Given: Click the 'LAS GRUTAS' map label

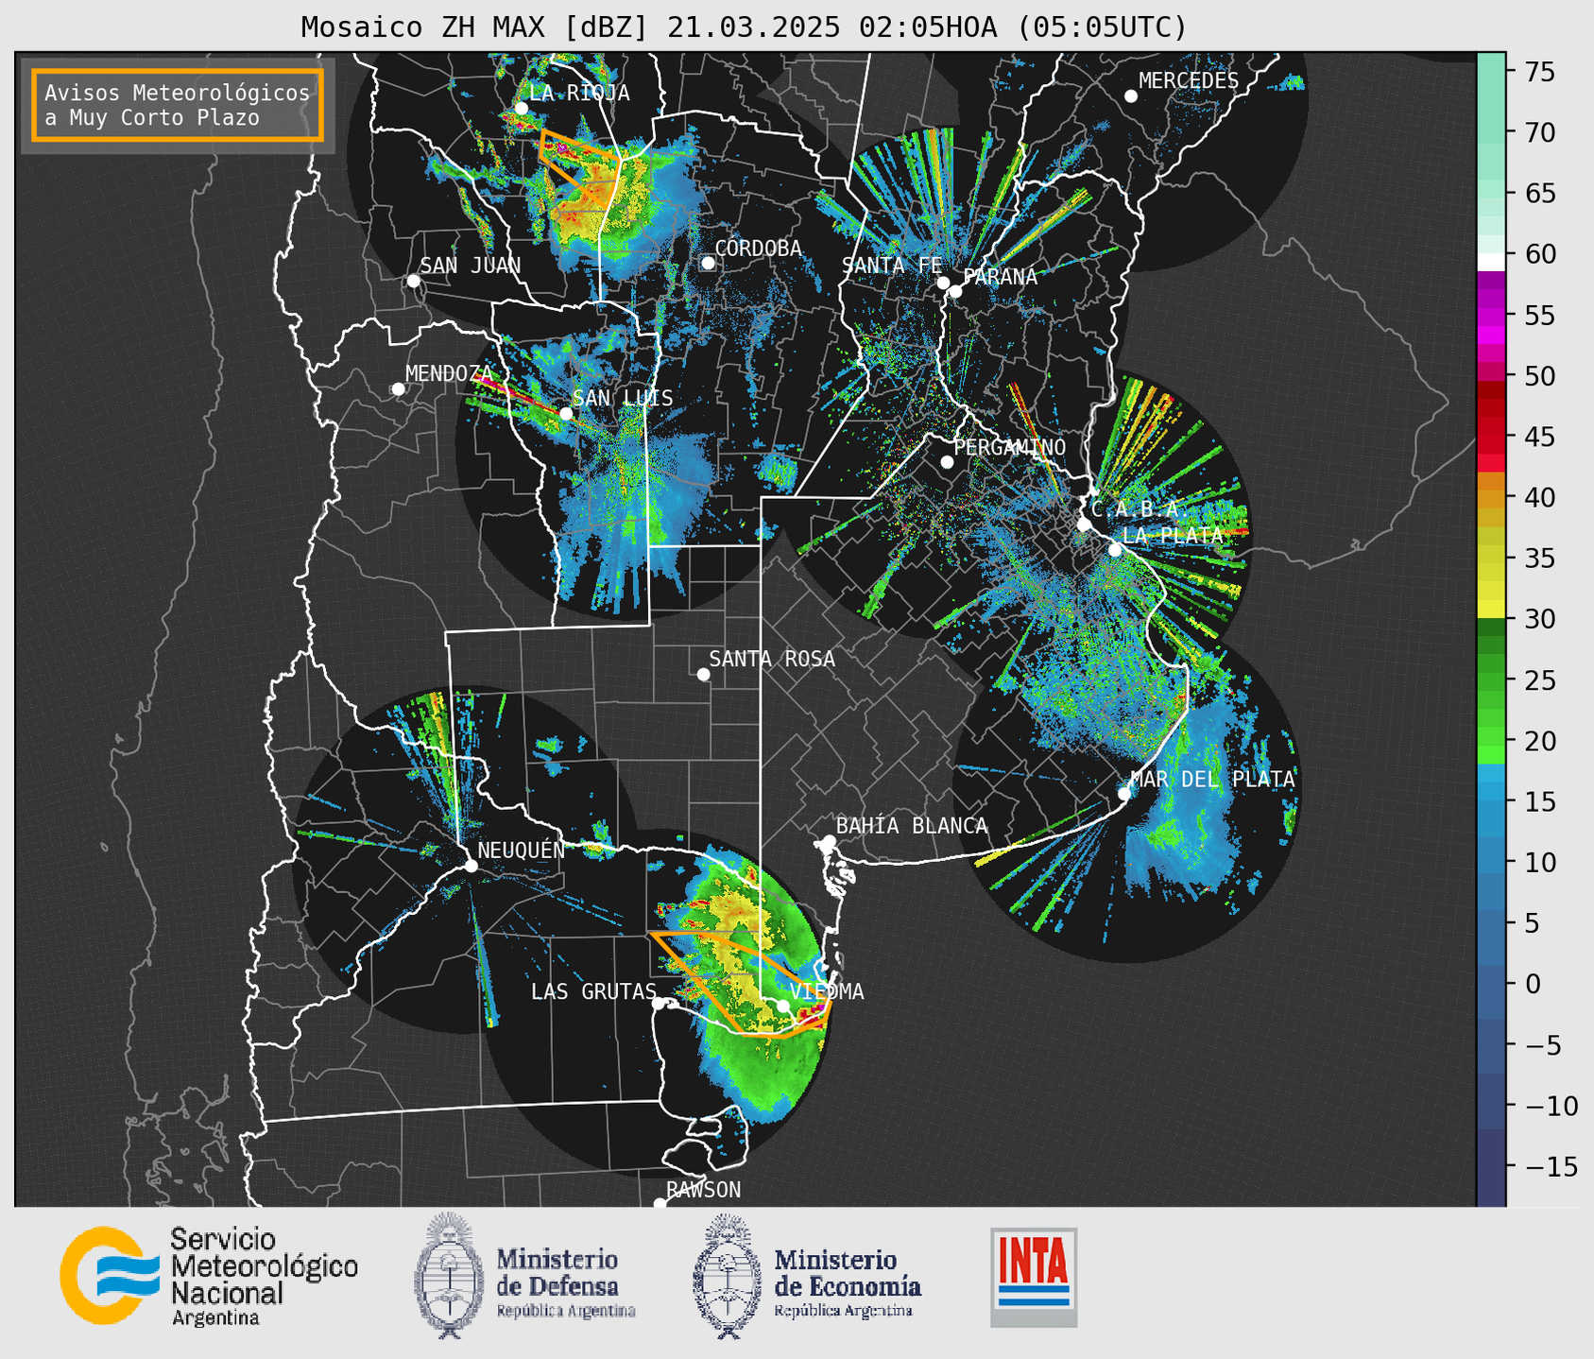Looking at the screenshot, I should click(x=593, y=991).
